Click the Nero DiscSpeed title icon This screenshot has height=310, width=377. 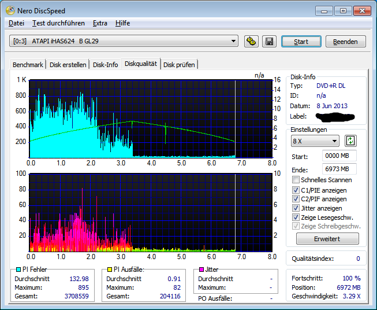(x=10, y=10)
